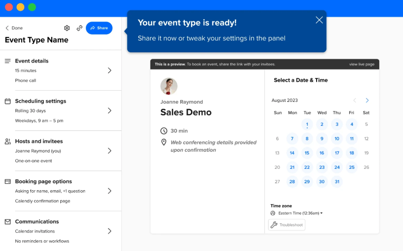This screenshot has width=403, height=251.
Task: Click the 'Event Type Name' title
Action: (36, 40)
